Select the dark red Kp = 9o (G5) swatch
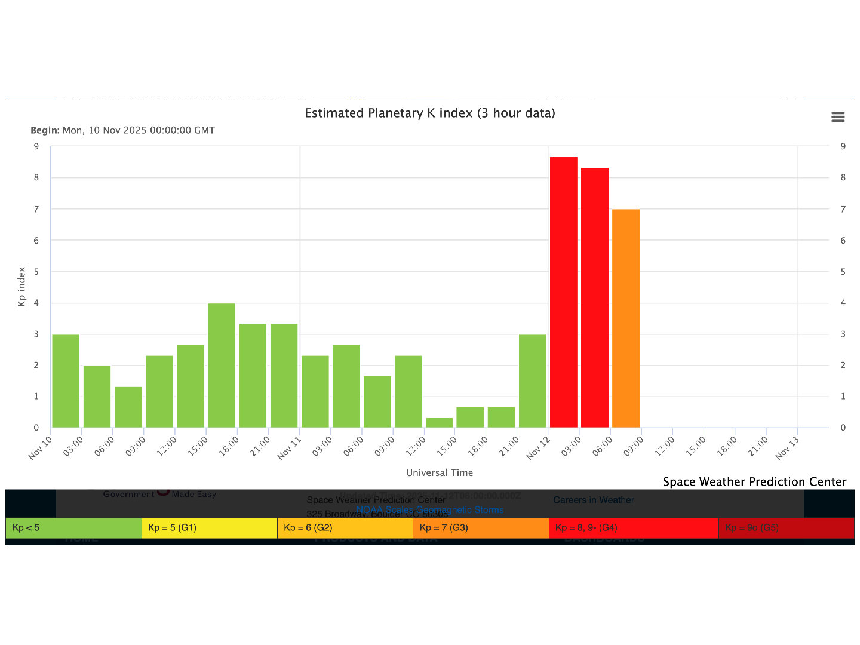The height and width of the screenshot is (645, 860). click(785, 528)
